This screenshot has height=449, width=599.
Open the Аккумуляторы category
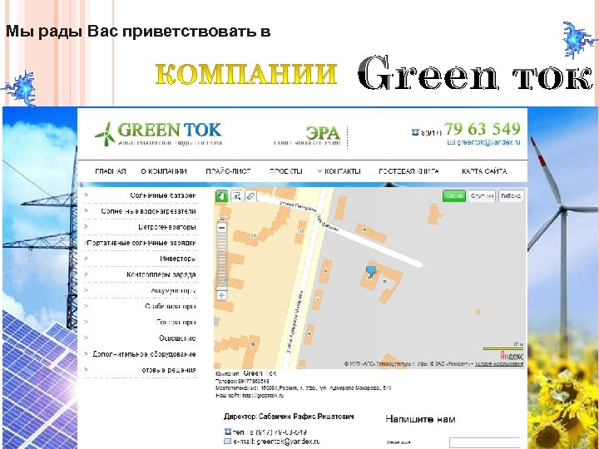[173, 290]
